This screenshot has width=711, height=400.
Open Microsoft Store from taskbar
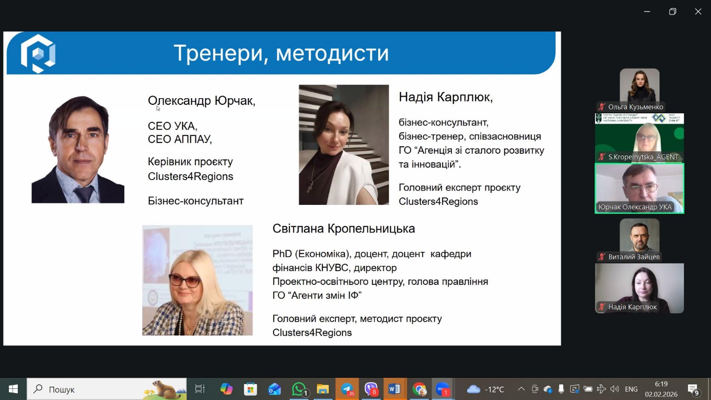coord(251,389)
